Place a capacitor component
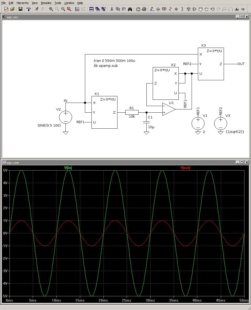Image resolution: width=251 pixels, height=310 pixels. point(176,9)
